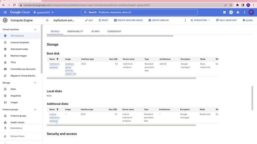The image size is (257, 144).
Task: Open the main navigation hamburger menu
Action: pos(5,12)
